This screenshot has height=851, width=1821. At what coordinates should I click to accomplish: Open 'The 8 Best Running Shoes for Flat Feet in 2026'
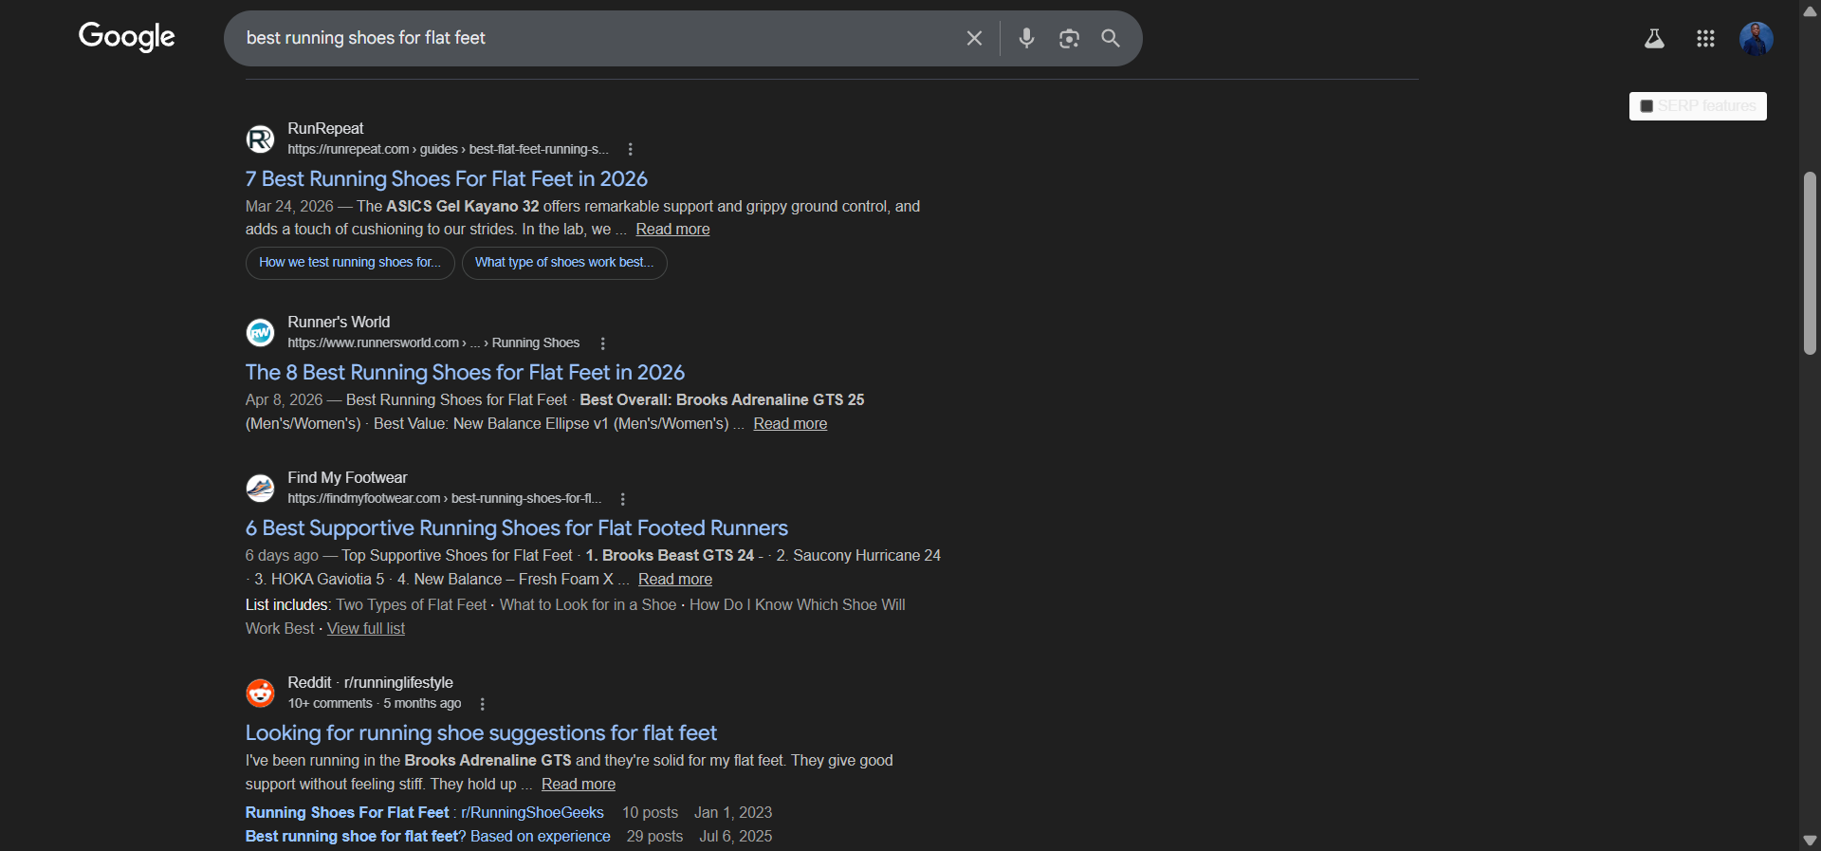coord(465,372)
